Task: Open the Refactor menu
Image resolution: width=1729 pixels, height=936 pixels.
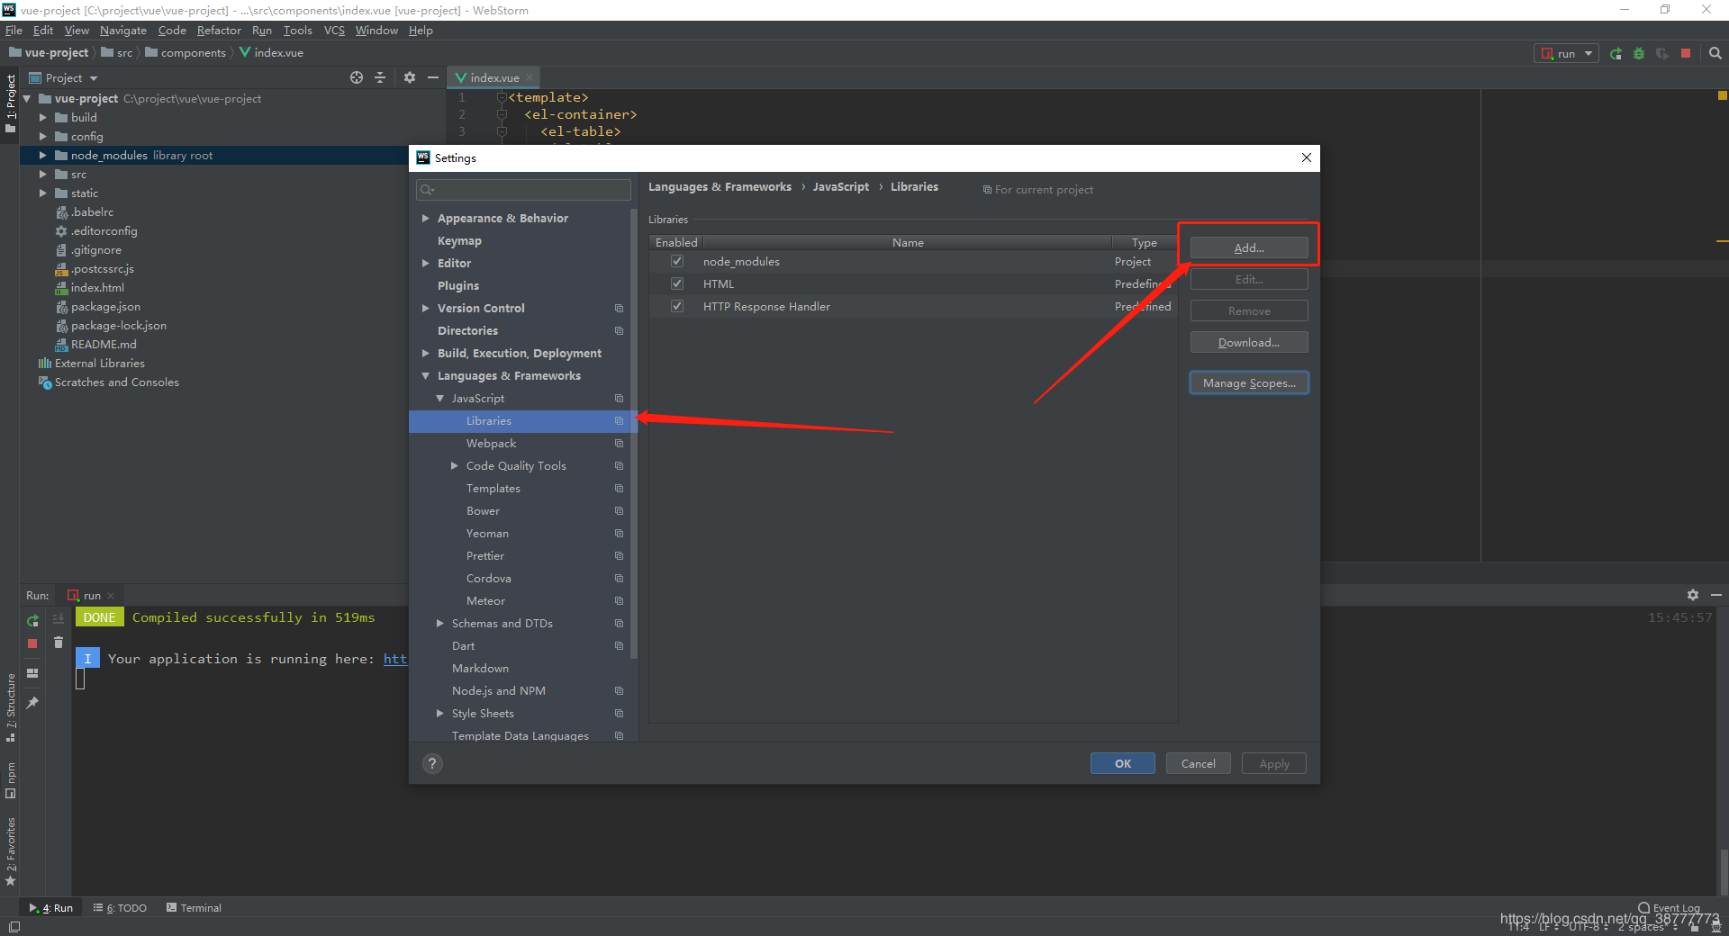Action: coord(219,31)
